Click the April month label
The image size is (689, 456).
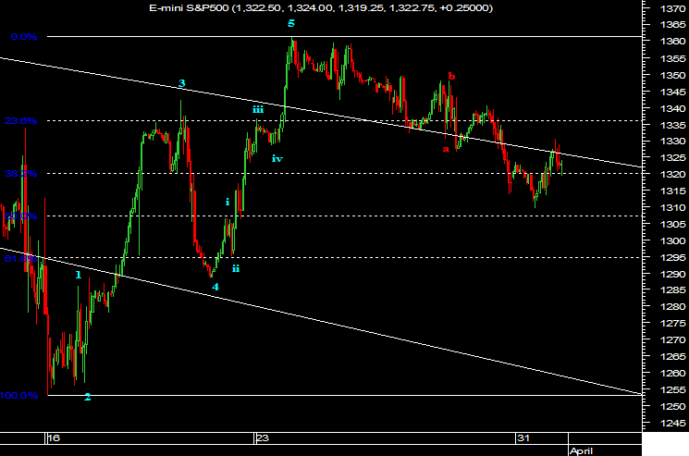581,450
